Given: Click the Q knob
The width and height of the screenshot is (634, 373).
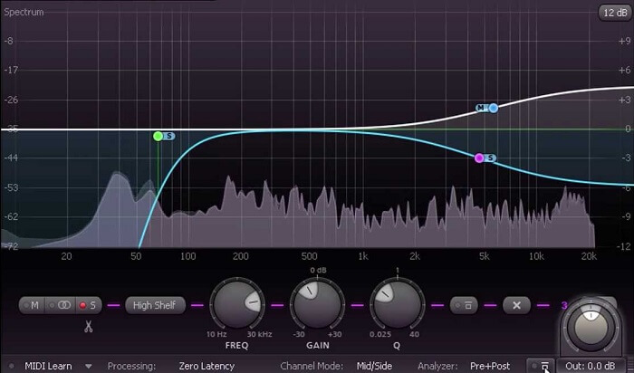Looking at the screenshot, I should (398, 303).
